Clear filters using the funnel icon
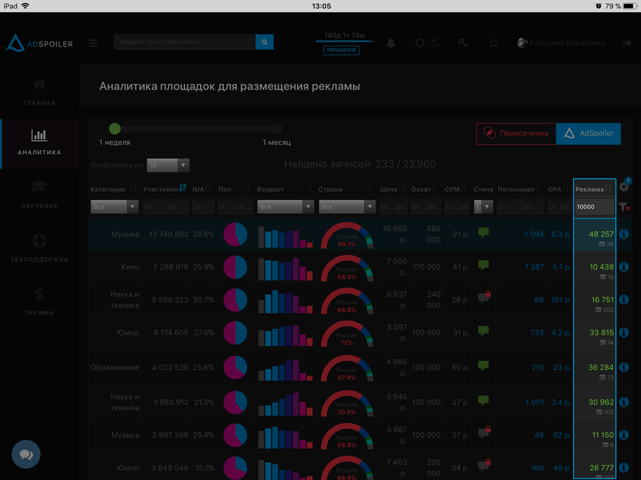 click(624, 207)
